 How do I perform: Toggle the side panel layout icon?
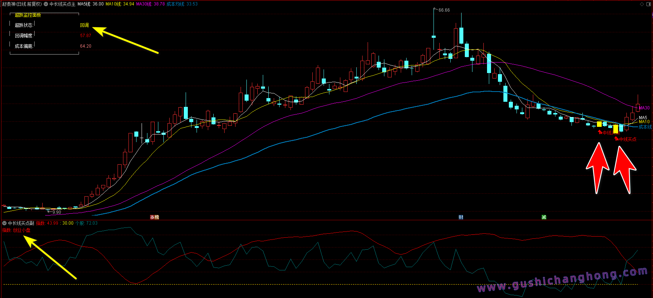(x=648, y=4)
